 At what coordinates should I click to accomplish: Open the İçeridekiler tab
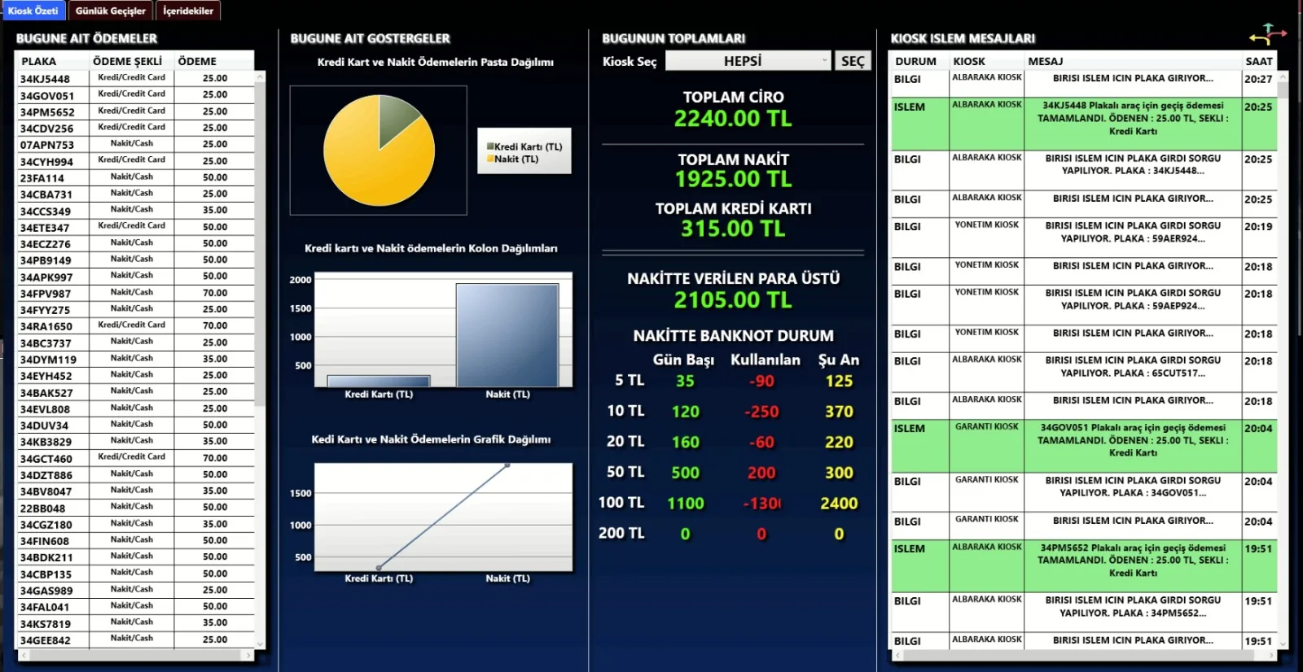pyautogui.click(x=188, y=11)
